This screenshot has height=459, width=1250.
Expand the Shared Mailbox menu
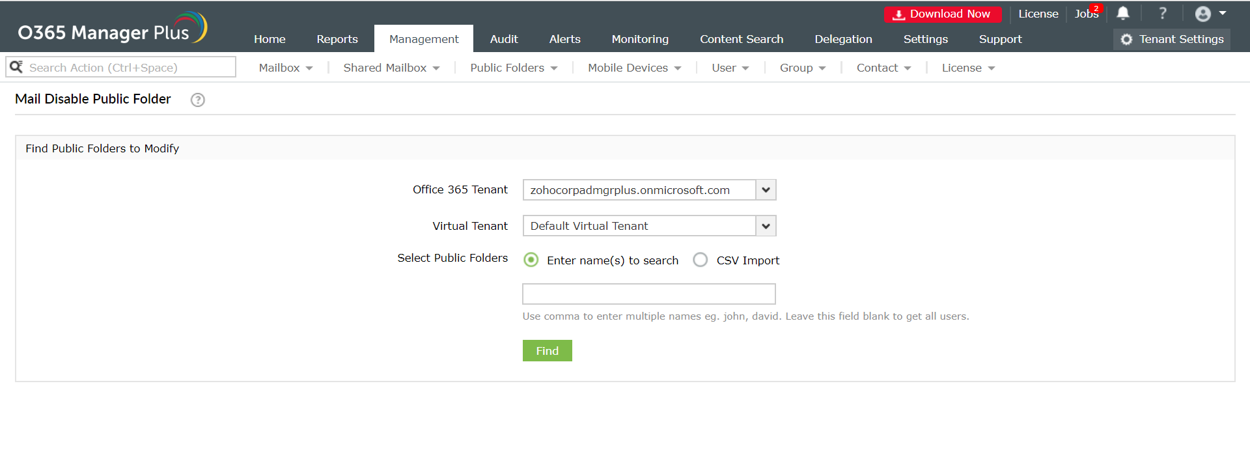pos(392,68)
